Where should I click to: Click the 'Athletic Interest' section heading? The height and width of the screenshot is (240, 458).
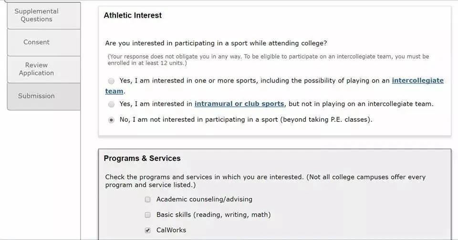pyautogui.click(x=133, y=15)
